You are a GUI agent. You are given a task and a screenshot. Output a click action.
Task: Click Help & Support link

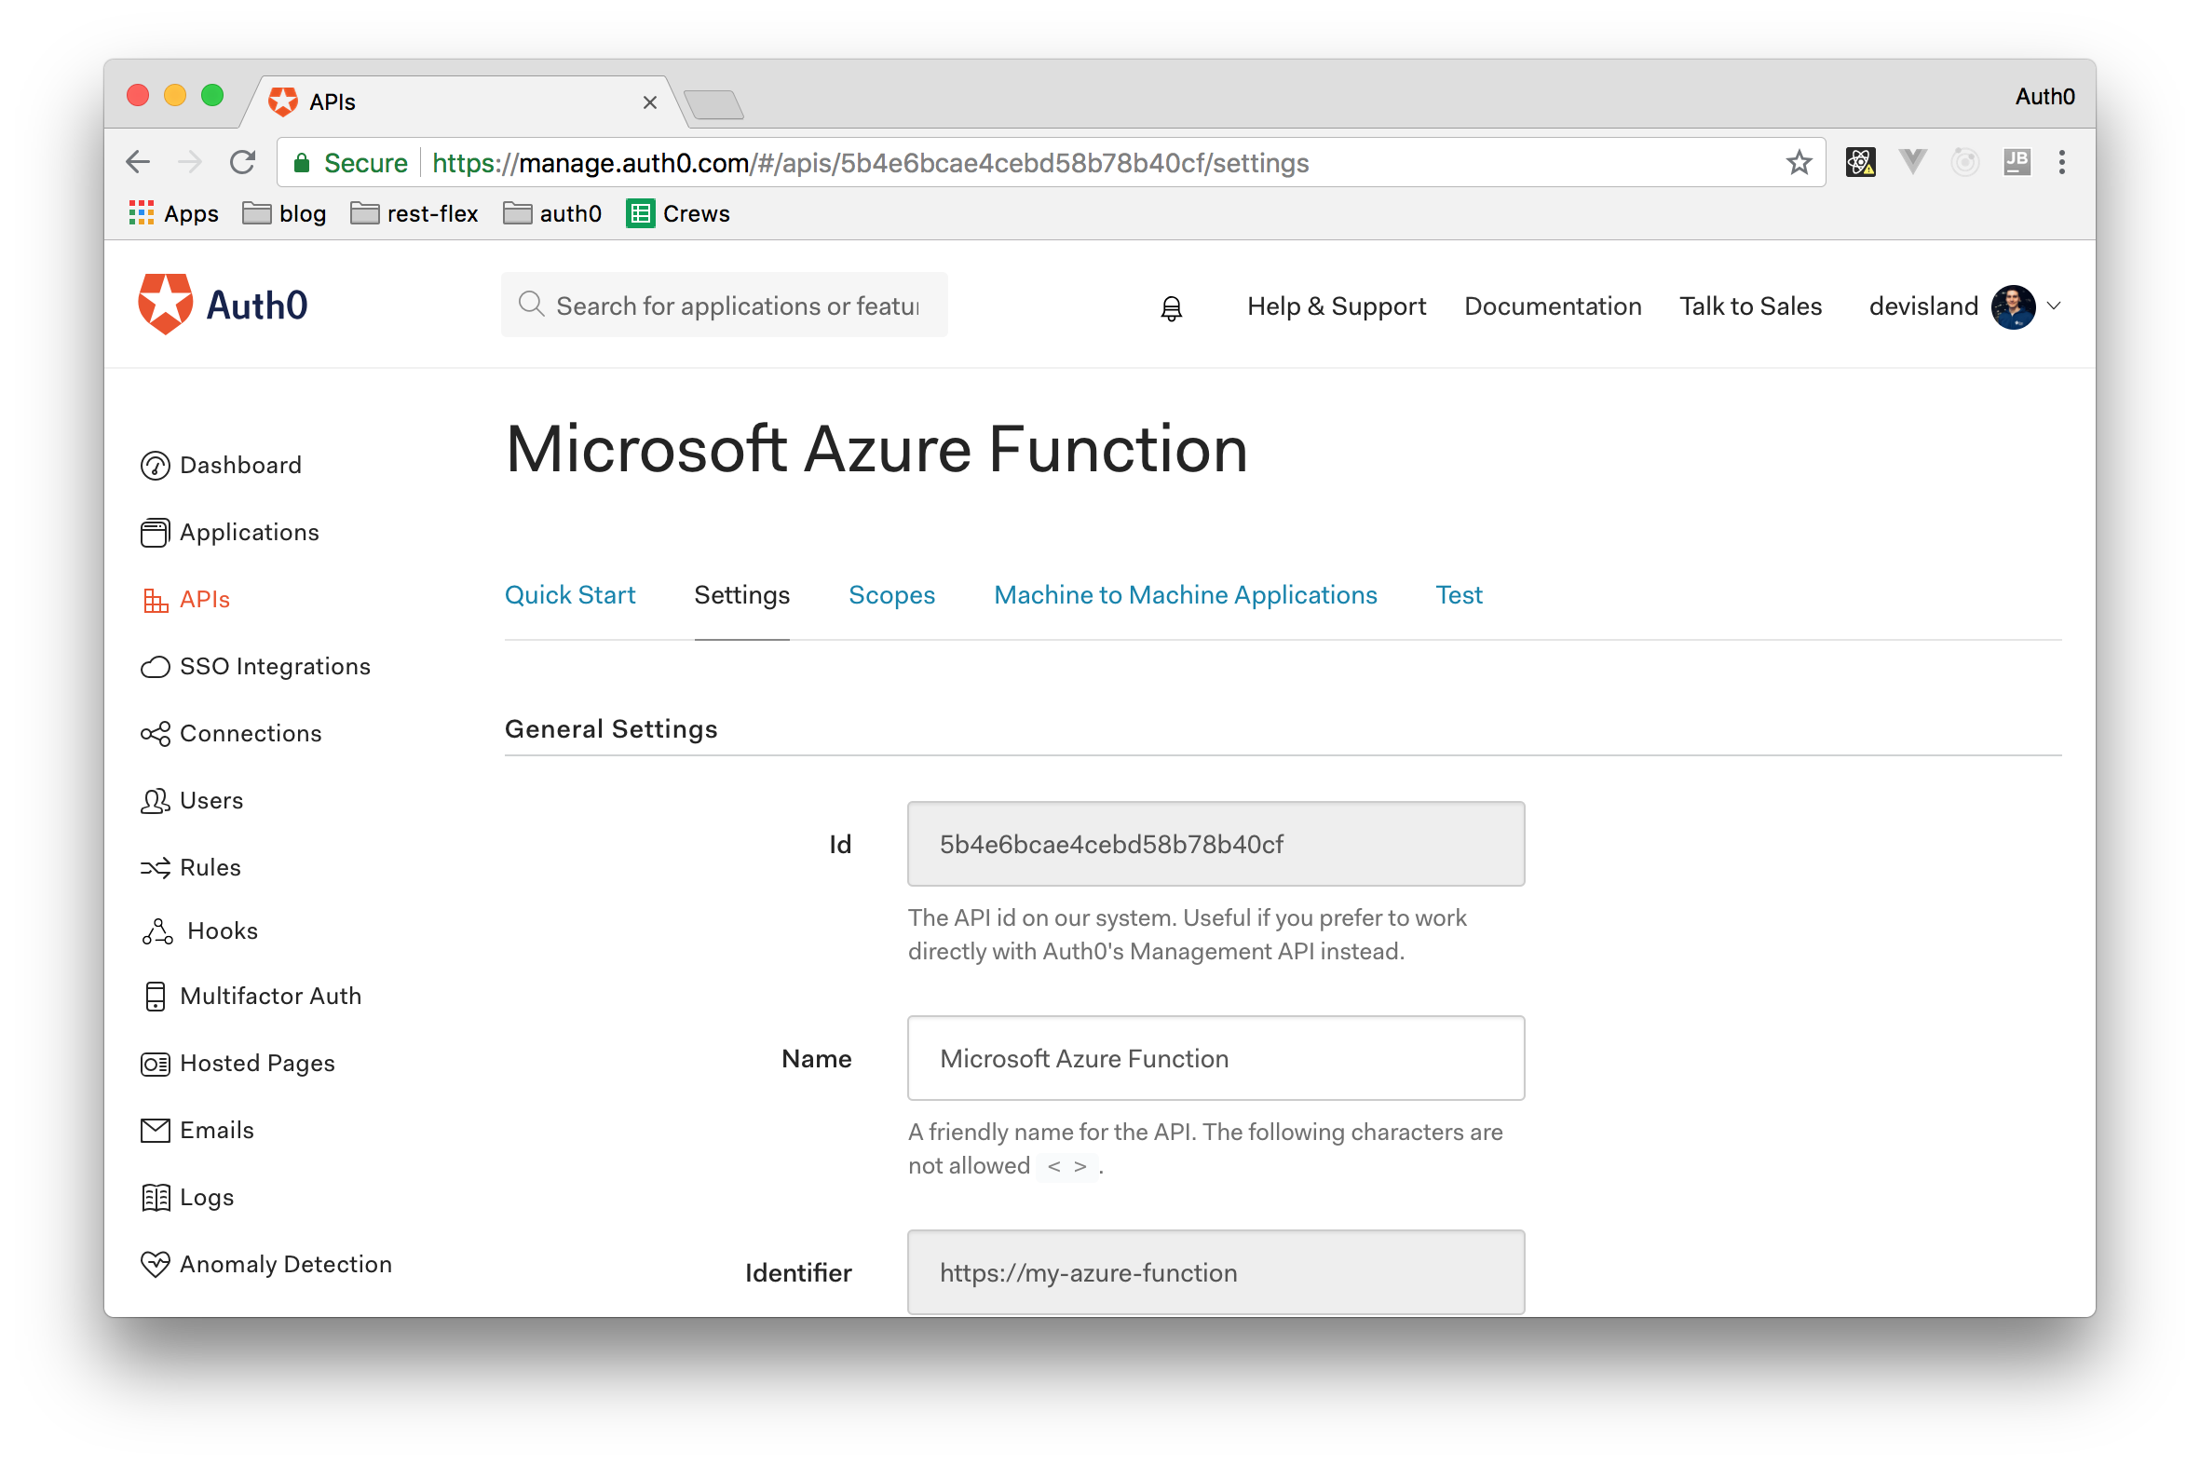1335,305
